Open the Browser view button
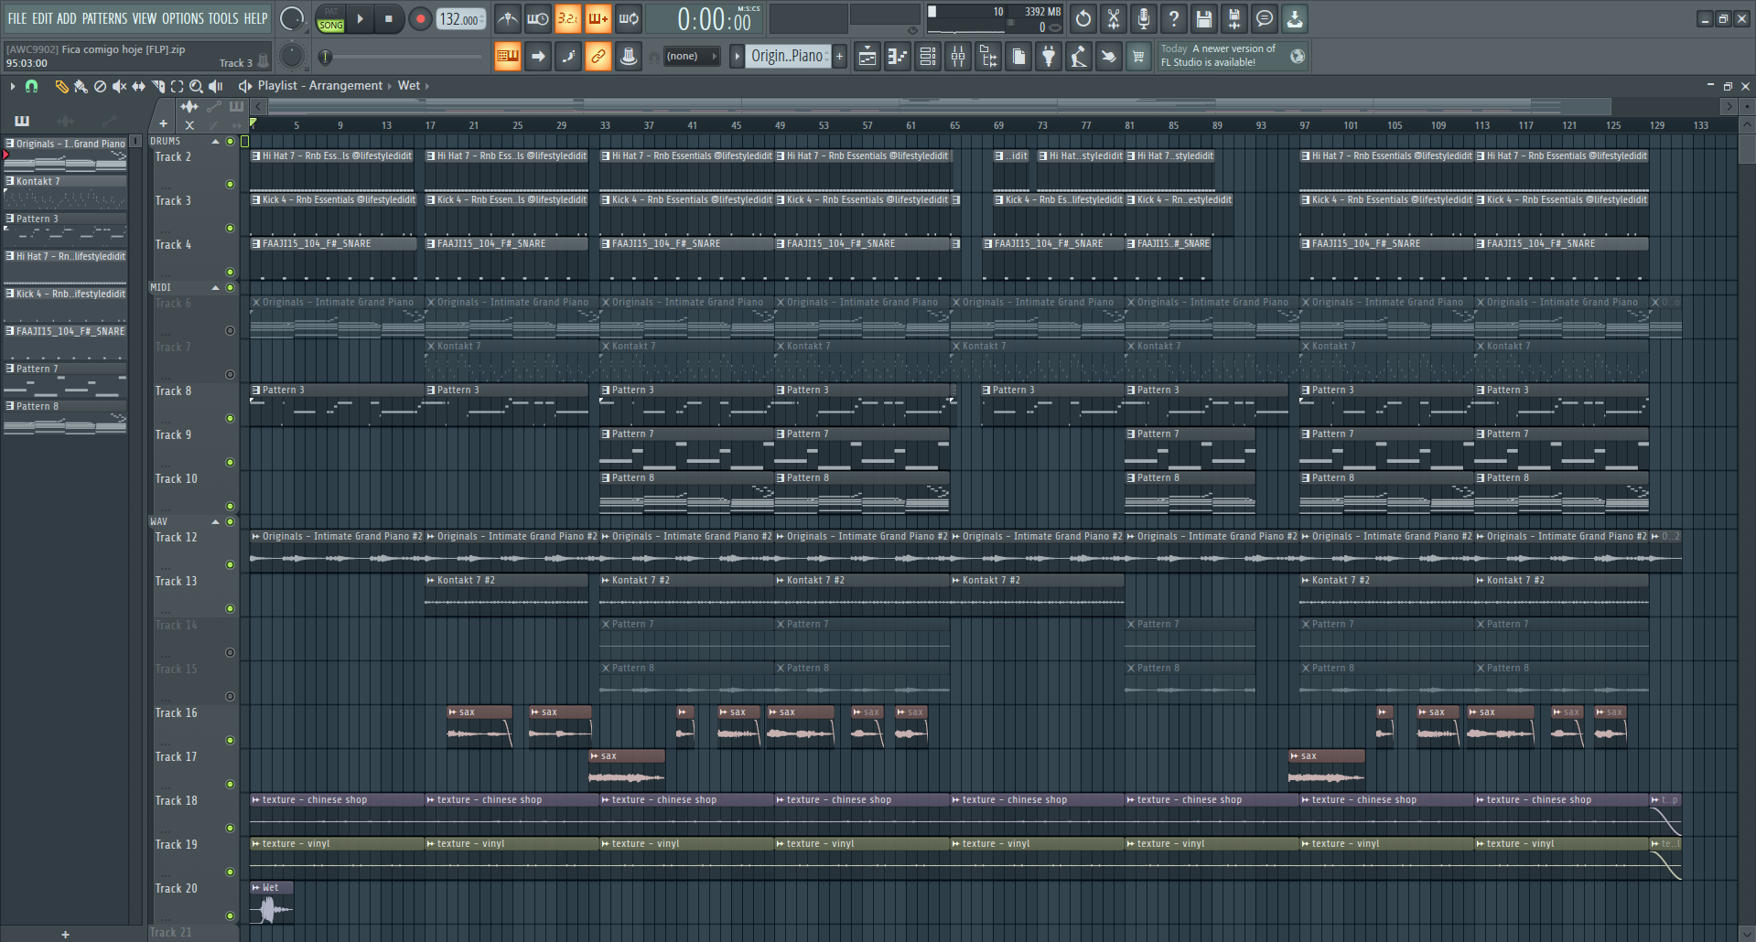The height and width of the screenshot is (942, 1756). pos(988,57)
